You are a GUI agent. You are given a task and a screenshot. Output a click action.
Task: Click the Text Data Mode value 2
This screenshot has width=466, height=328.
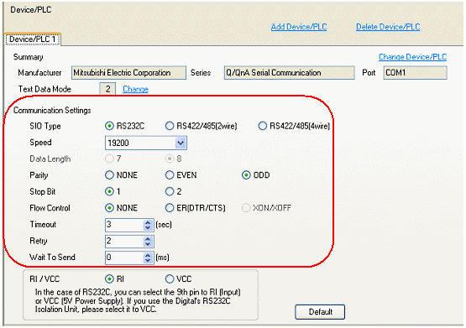(x=107, y=89)
